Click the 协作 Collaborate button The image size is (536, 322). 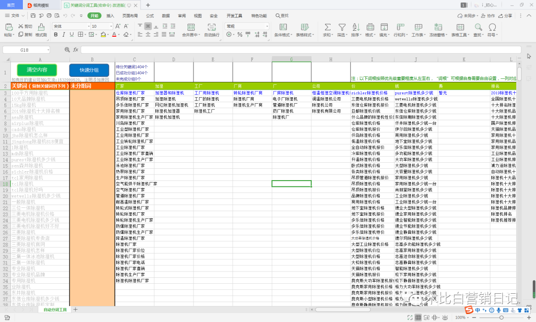488,16
